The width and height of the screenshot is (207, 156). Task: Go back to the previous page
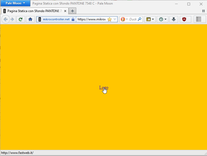[x=6, y=19]
